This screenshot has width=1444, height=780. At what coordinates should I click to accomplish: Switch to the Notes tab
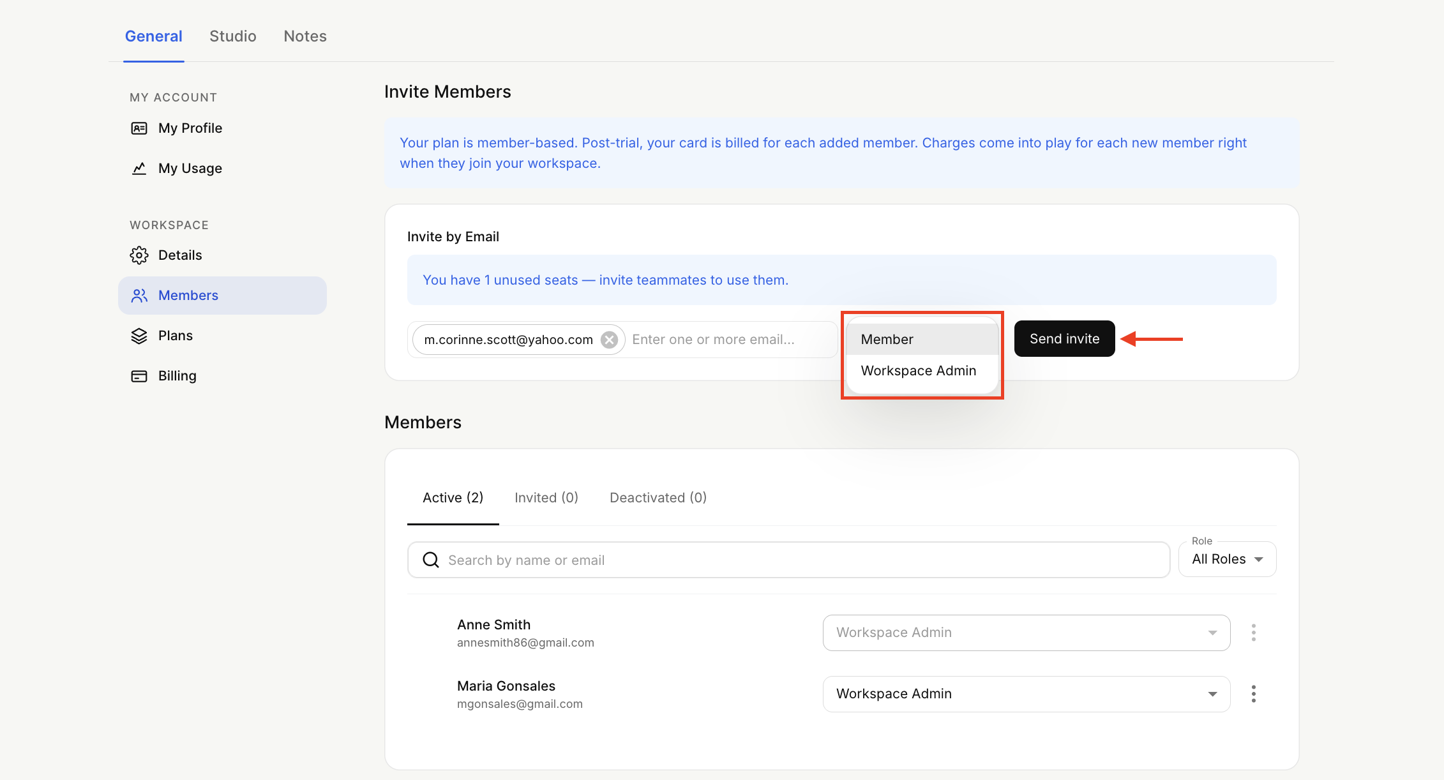pos(305,36)
